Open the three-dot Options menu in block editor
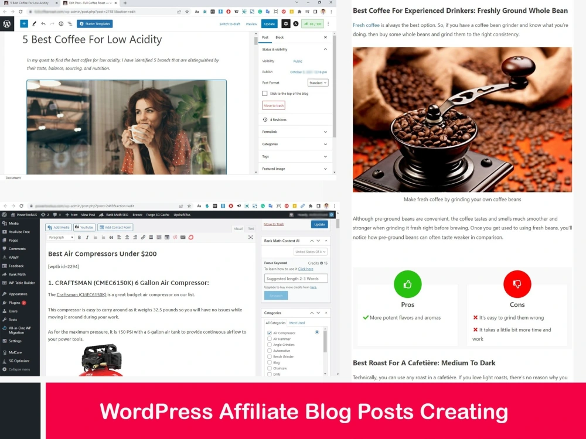Image resolution: width=586 pixels, height=439 pixels. tap(328, 23)
